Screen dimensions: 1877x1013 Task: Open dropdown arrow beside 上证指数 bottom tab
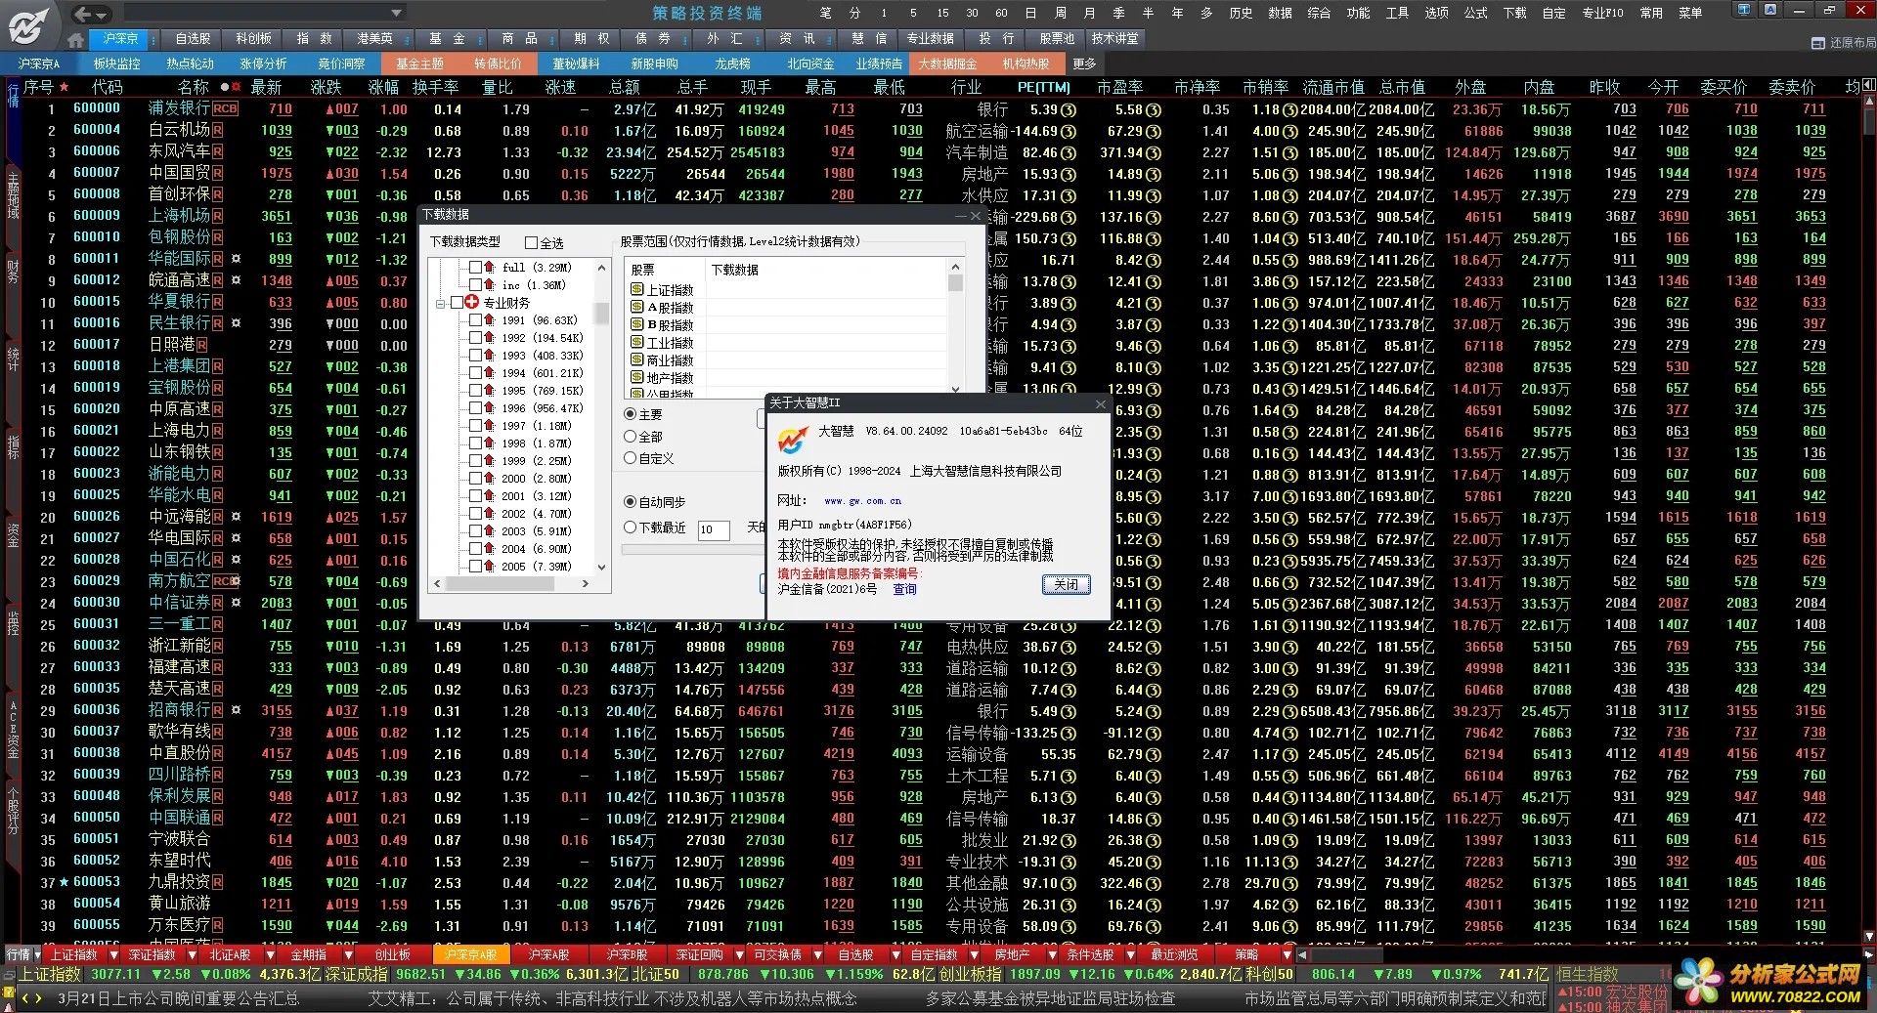[x=113, y=954]
